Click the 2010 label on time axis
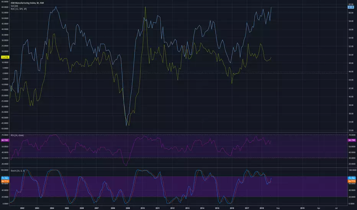The height and width of the screenshot is (210, 357). tap(142, 208)
